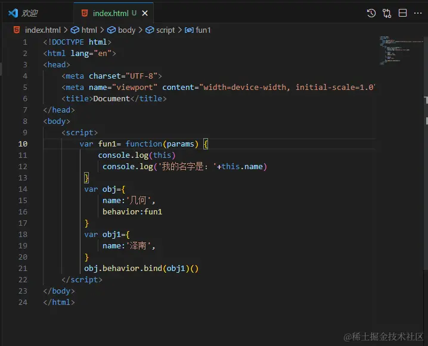428x346 pixels.
Task: Select body in the breadcrumb
Action: [x=126, y=30]
